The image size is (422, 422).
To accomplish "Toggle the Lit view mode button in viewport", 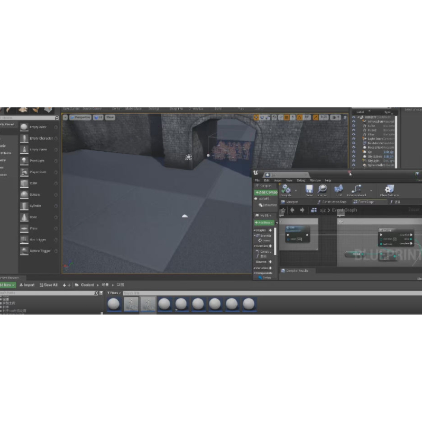I will coord(97,117).
